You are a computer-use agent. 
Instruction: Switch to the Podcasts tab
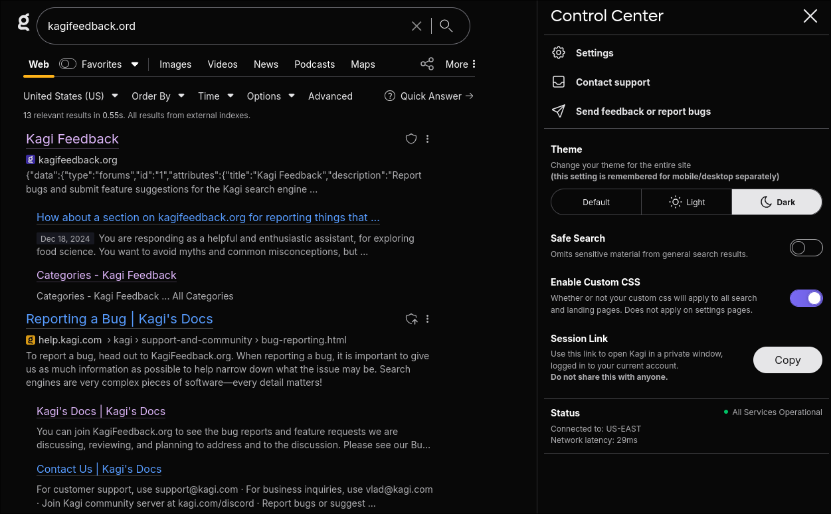[314, 64]
